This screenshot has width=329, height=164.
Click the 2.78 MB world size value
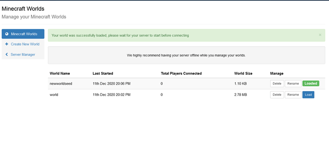point(241,94)
